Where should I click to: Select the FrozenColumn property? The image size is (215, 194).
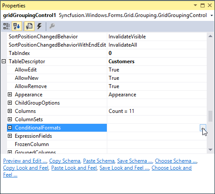coord(32,144)
